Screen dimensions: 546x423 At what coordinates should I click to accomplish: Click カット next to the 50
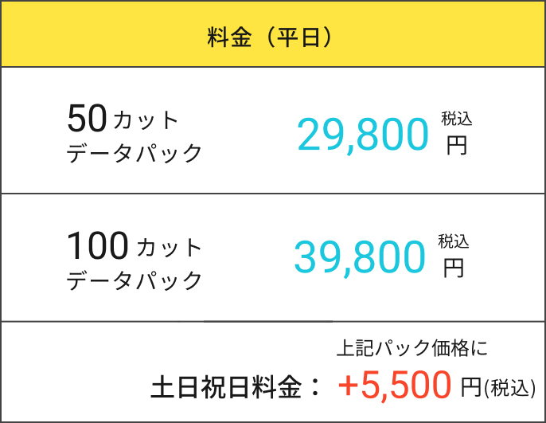(147, 122)
